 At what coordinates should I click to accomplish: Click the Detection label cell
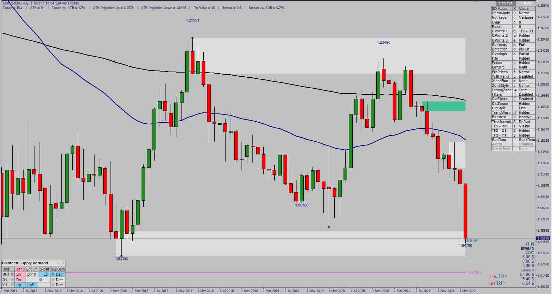tap(502, 49)
